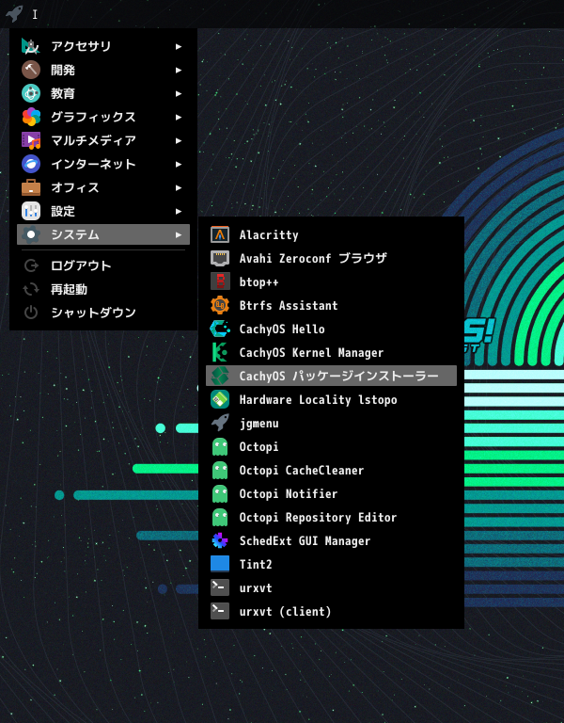The height and width of the screenshot is (723, 564).
Task: Expand the グラフィックス submenu arrow
Action: click(179, 117)
